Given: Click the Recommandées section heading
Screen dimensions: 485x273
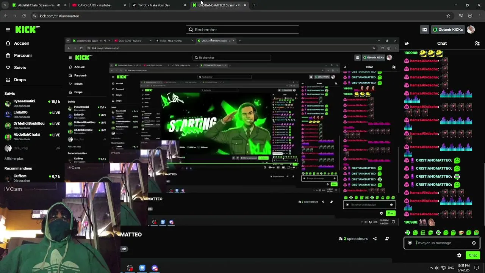Looking at the screenshot, I should (18, 168).
